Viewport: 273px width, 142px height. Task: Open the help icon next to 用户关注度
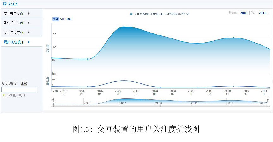23,42
